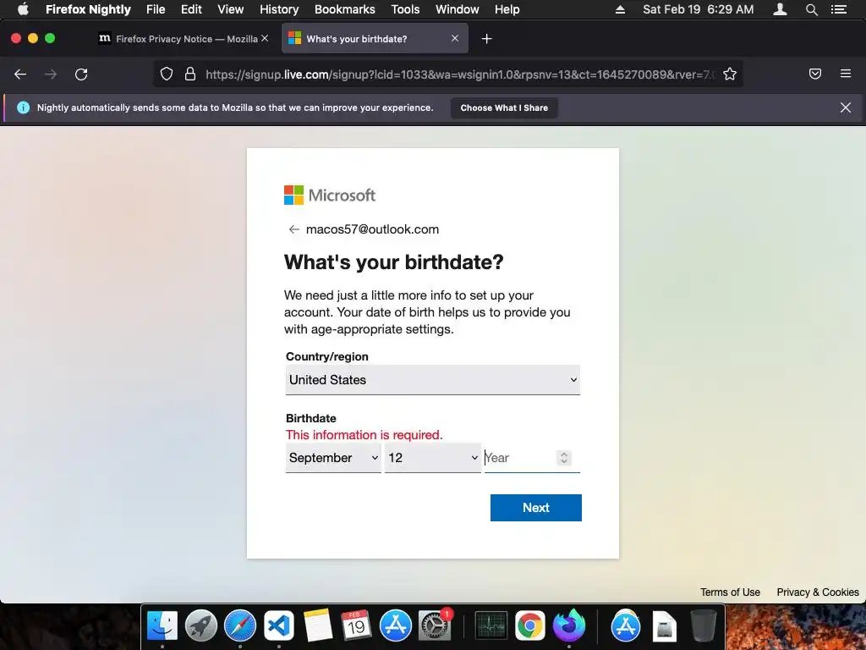Launch Google Chrome from the dock
866x650 pixels.
(x=530, y=625)
